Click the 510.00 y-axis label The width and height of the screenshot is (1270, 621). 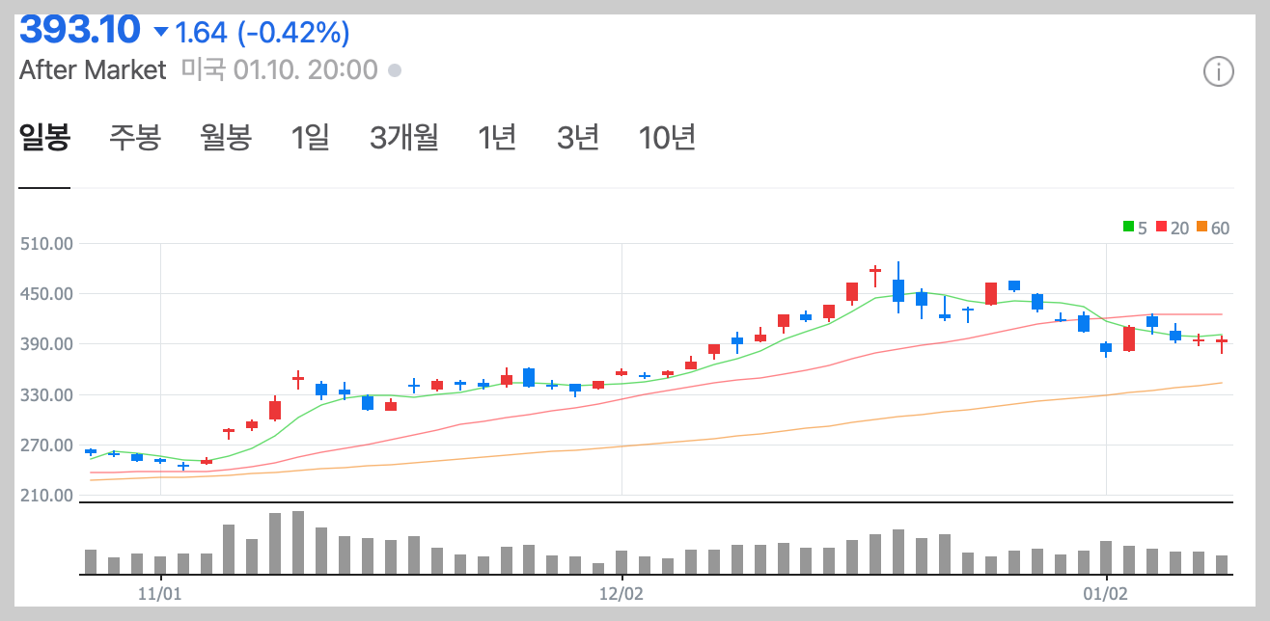(47, 244)
